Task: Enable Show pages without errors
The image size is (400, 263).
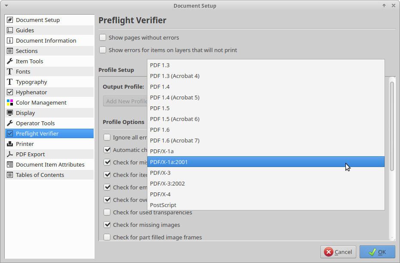Action: [103, 37]
